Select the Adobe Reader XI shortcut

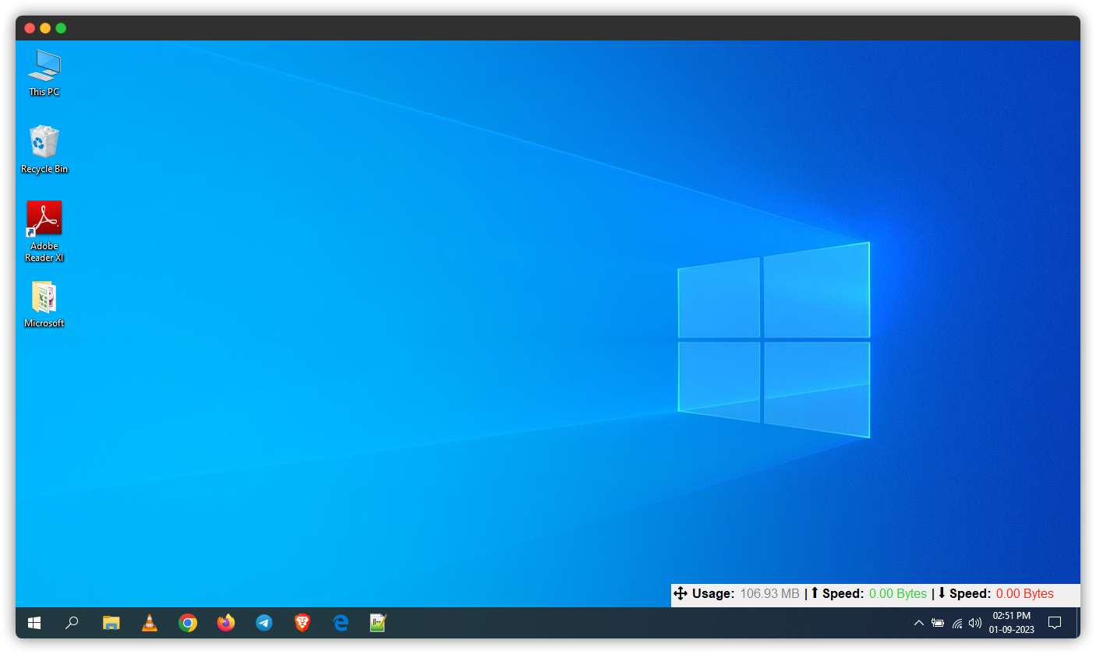click(x=44, y=231)
